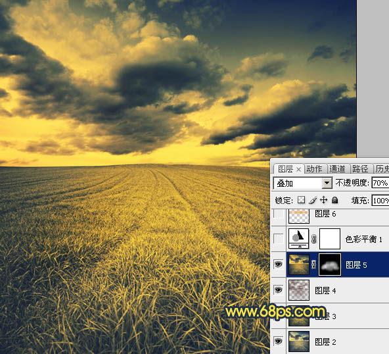
Task: Click the 色彩平衡 1 adjustment layer icon
Action: tap(299, 239)
